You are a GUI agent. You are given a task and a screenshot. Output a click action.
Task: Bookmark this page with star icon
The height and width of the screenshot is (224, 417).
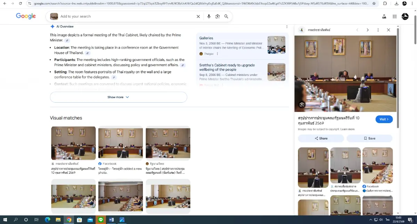(374, 3)
